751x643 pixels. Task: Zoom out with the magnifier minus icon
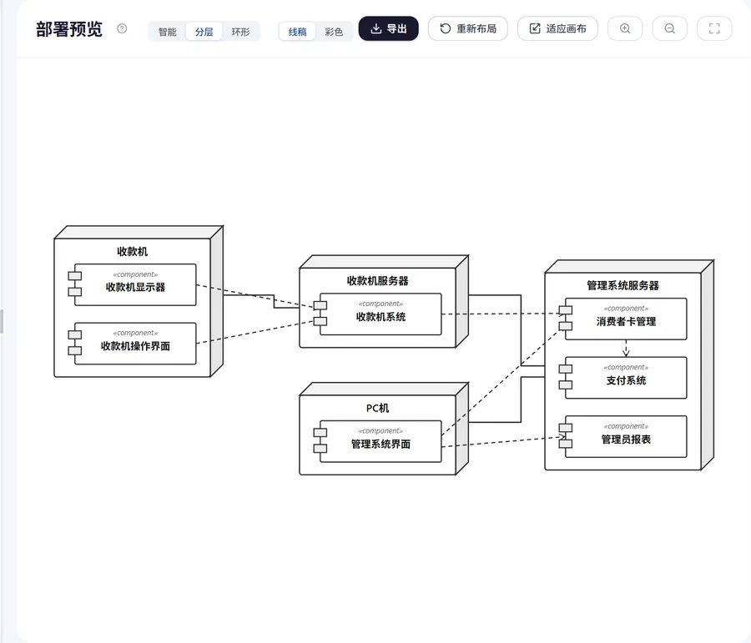[669, 28]
